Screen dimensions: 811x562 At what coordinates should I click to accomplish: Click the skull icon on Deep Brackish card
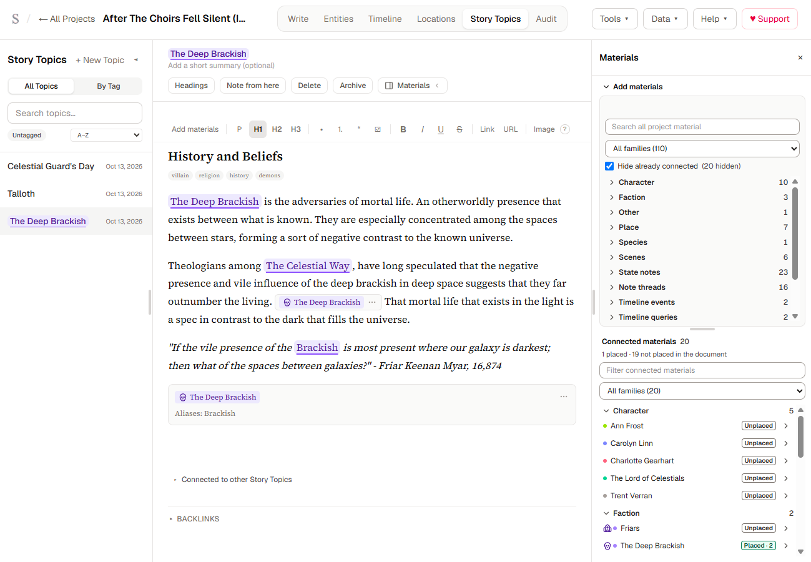click(182, 397)
